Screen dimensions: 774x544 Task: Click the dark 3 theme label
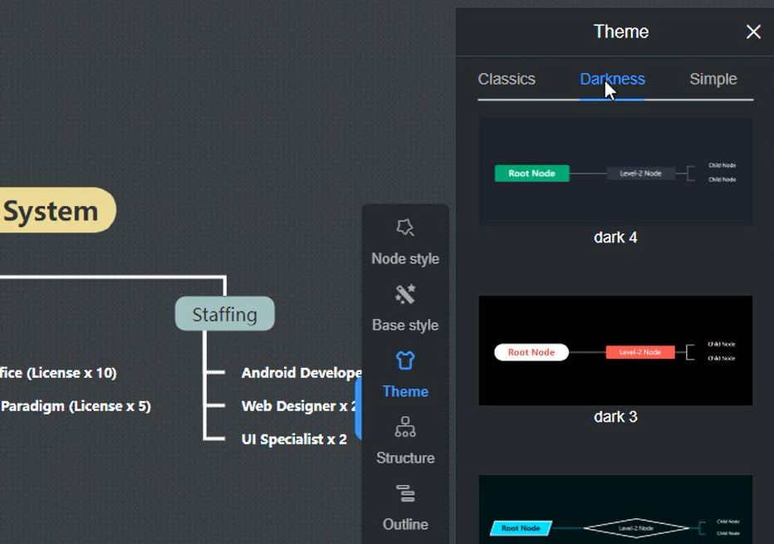pyautogui.click(x=615, y=417)
